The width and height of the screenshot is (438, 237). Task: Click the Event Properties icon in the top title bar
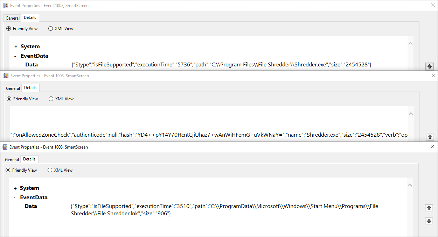pos(6,6)
